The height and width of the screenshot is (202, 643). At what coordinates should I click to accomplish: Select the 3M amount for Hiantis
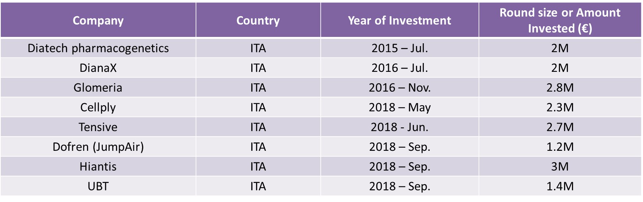(x=560, y=167)
